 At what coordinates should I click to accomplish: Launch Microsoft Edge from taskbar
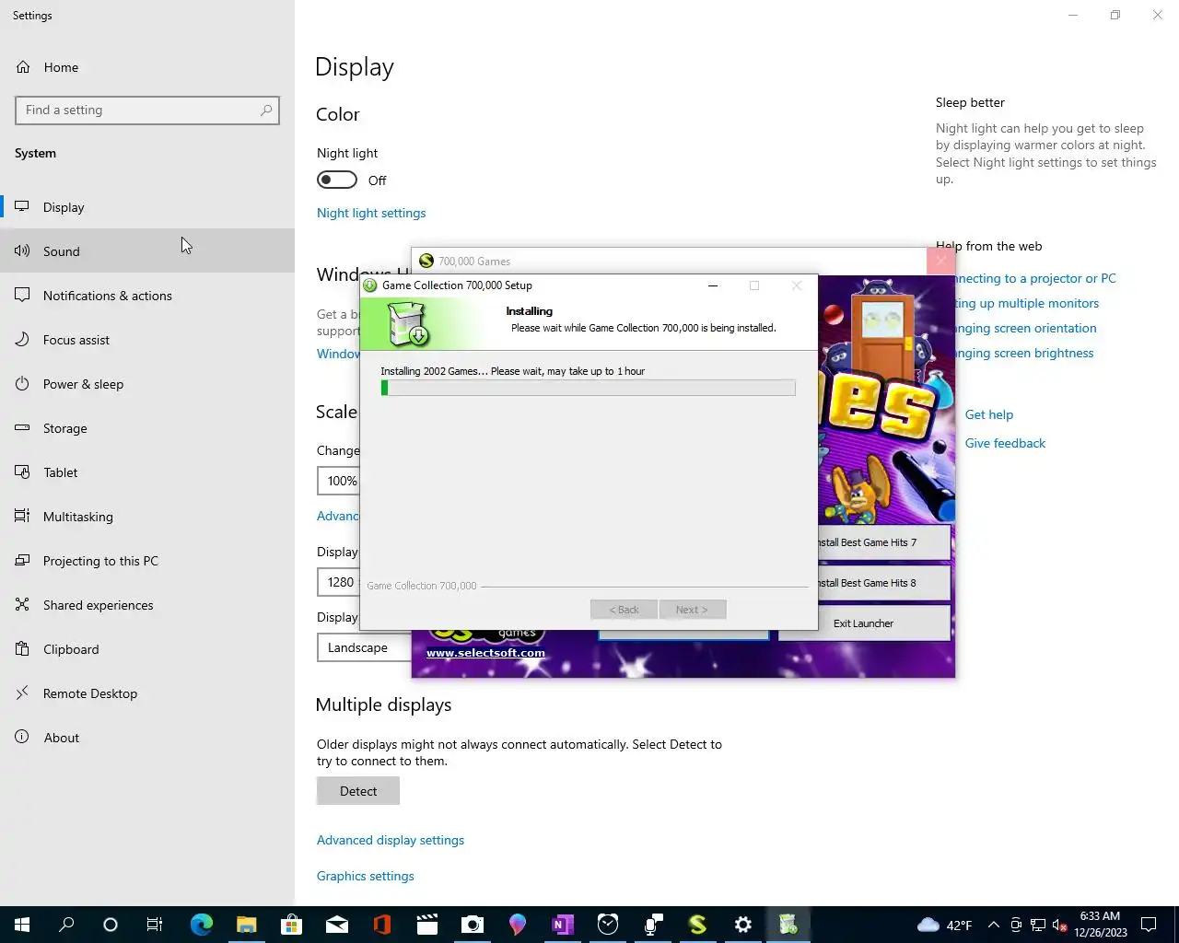point(201,925)
